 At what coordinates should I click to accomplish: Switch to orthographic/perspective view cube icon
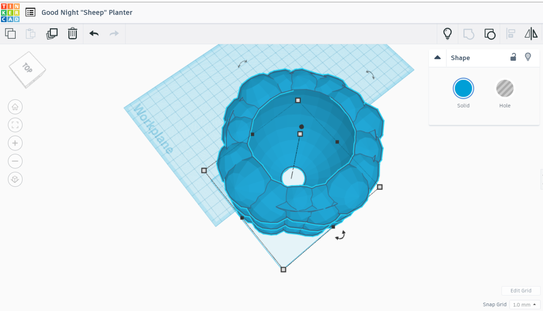point(15,179)
